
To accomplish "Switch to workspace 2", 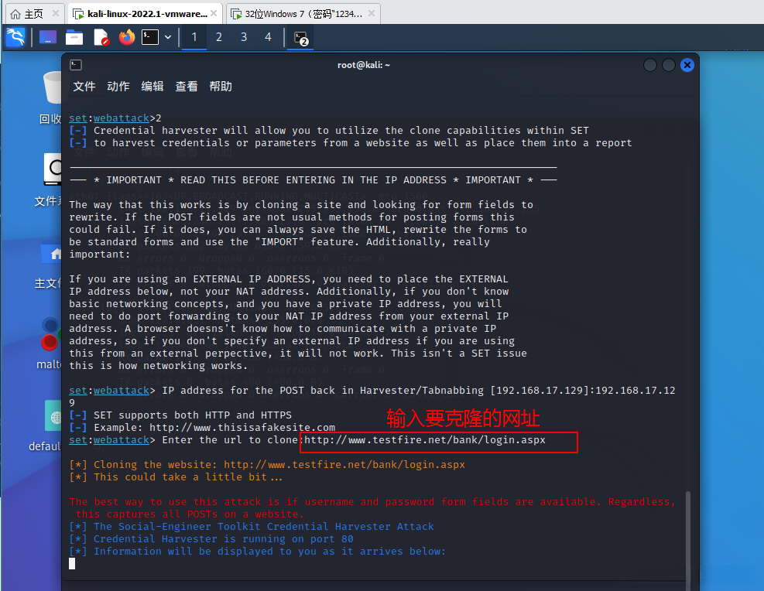I will [x=219, y=37].
